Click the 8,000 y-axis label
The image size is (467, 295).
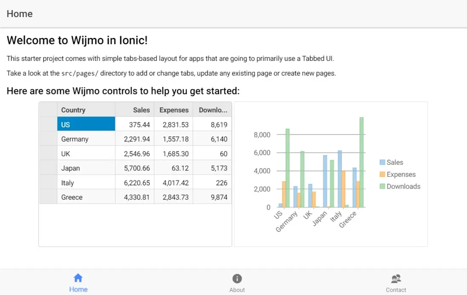[262, 135]
